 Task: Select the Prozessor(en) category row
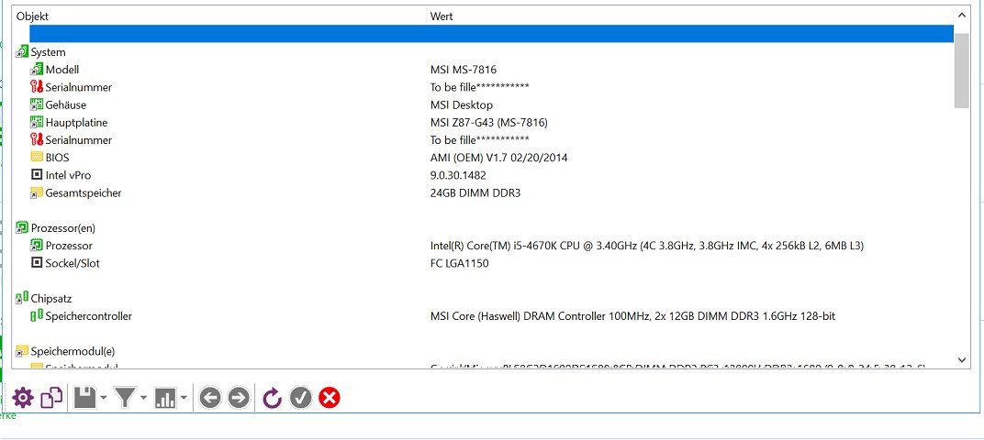(483, 228)
